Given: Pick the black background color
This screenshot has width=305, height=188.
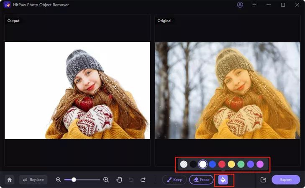Looking at the screenshot, I should tap(193, 164).
